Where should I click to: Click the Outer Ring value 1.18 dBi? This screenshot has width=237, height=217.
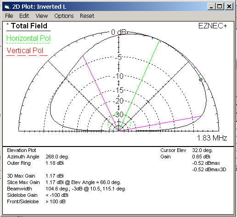pyautogui.click(x=55, y=163)
